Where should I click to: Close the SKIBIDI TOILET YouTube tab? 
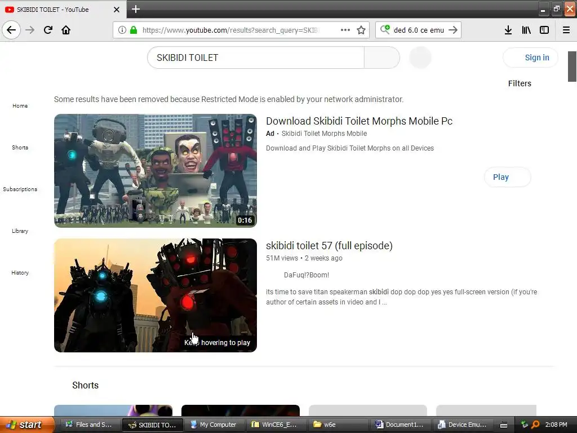point(117,10)
